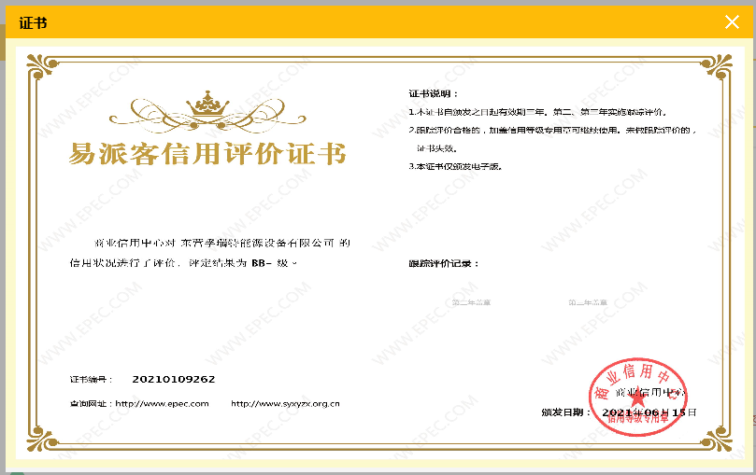Click the 证书 dialog title text
Image resolution: width=756 pixels, height=475 pixels.
(x=33, y=22)
